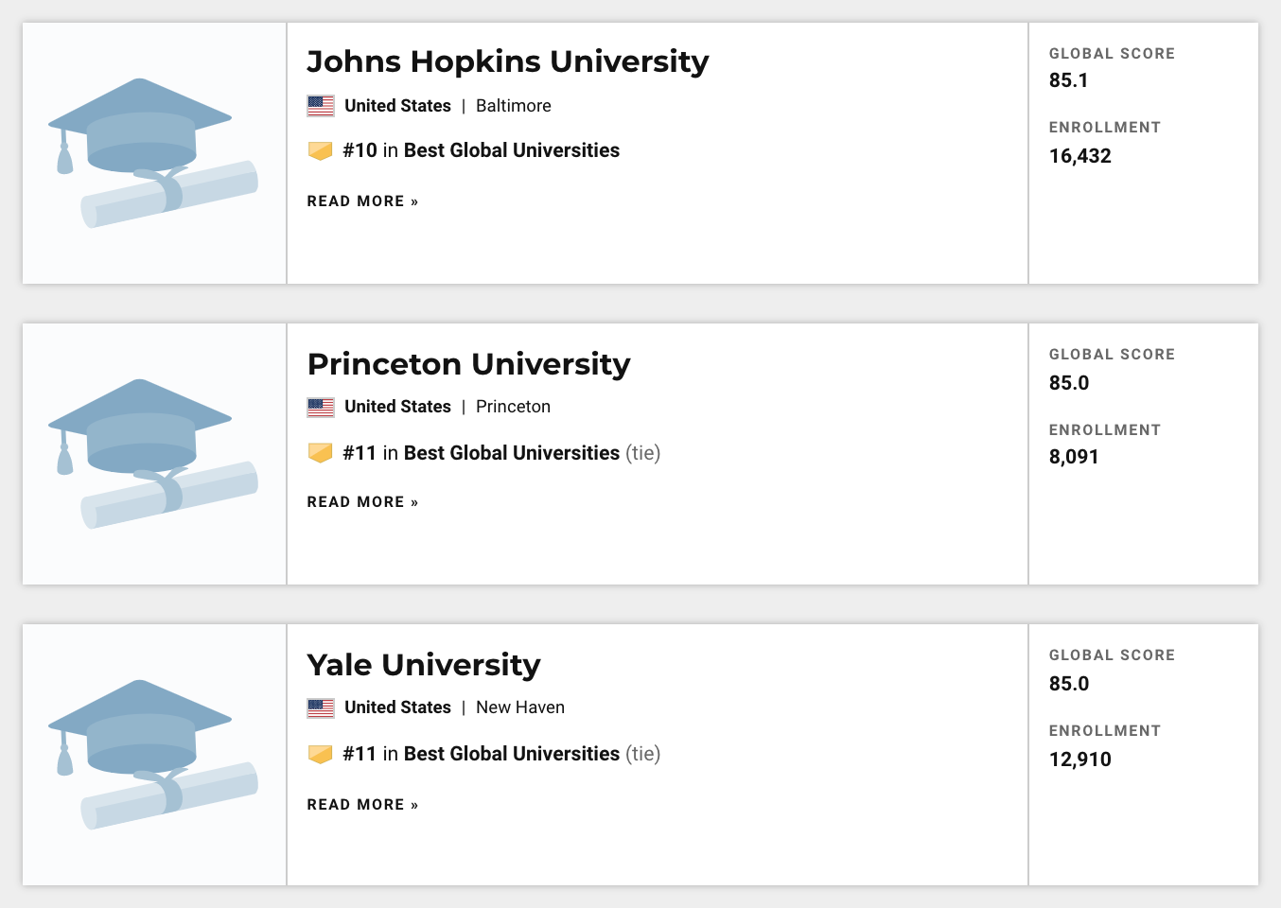
Task: Click Yale enrollment figure 12,910
Action: 1079,760
